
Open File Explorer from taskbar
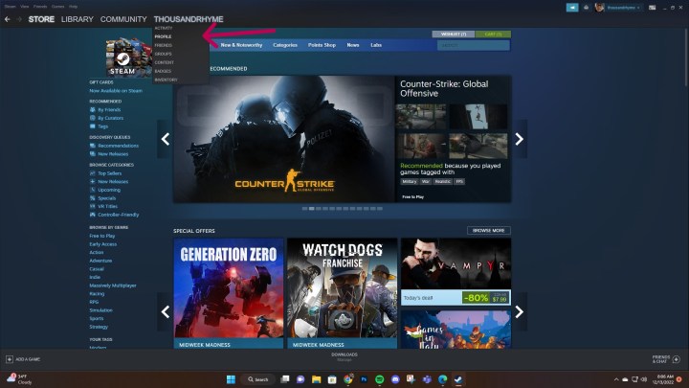(317, 379)
